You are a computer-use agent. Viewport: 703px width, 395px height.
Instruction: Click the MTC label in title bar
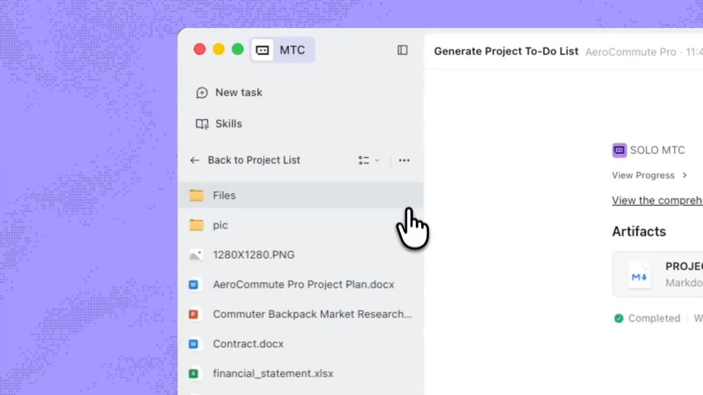[292, 50]
